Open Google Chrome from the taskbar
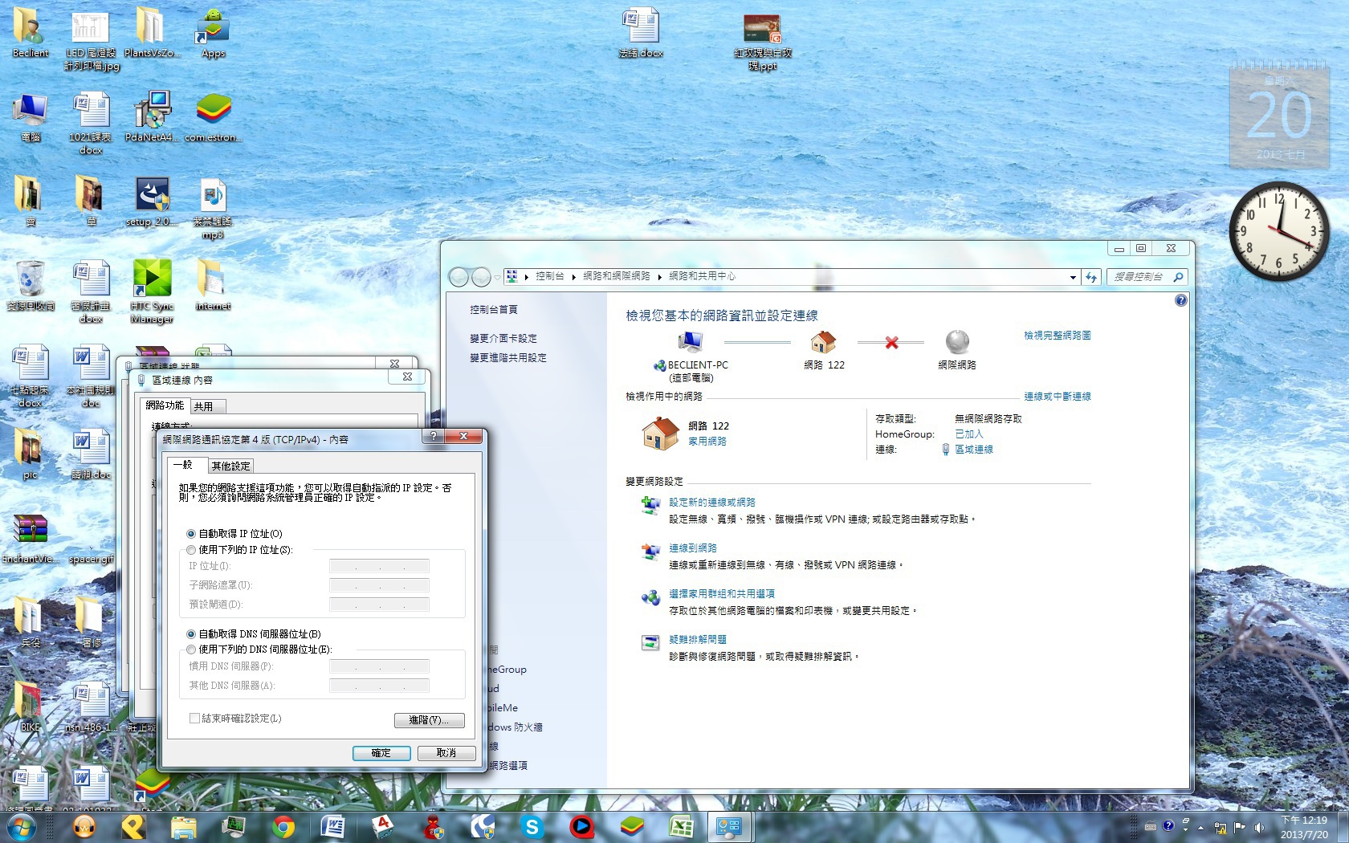 [283, 826]
